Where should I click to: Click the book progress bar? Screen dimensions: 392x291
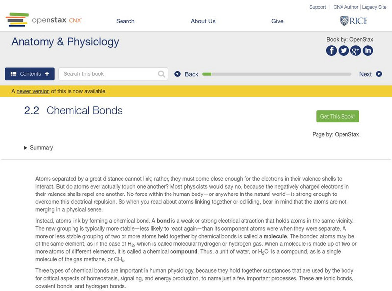point(277,74)
